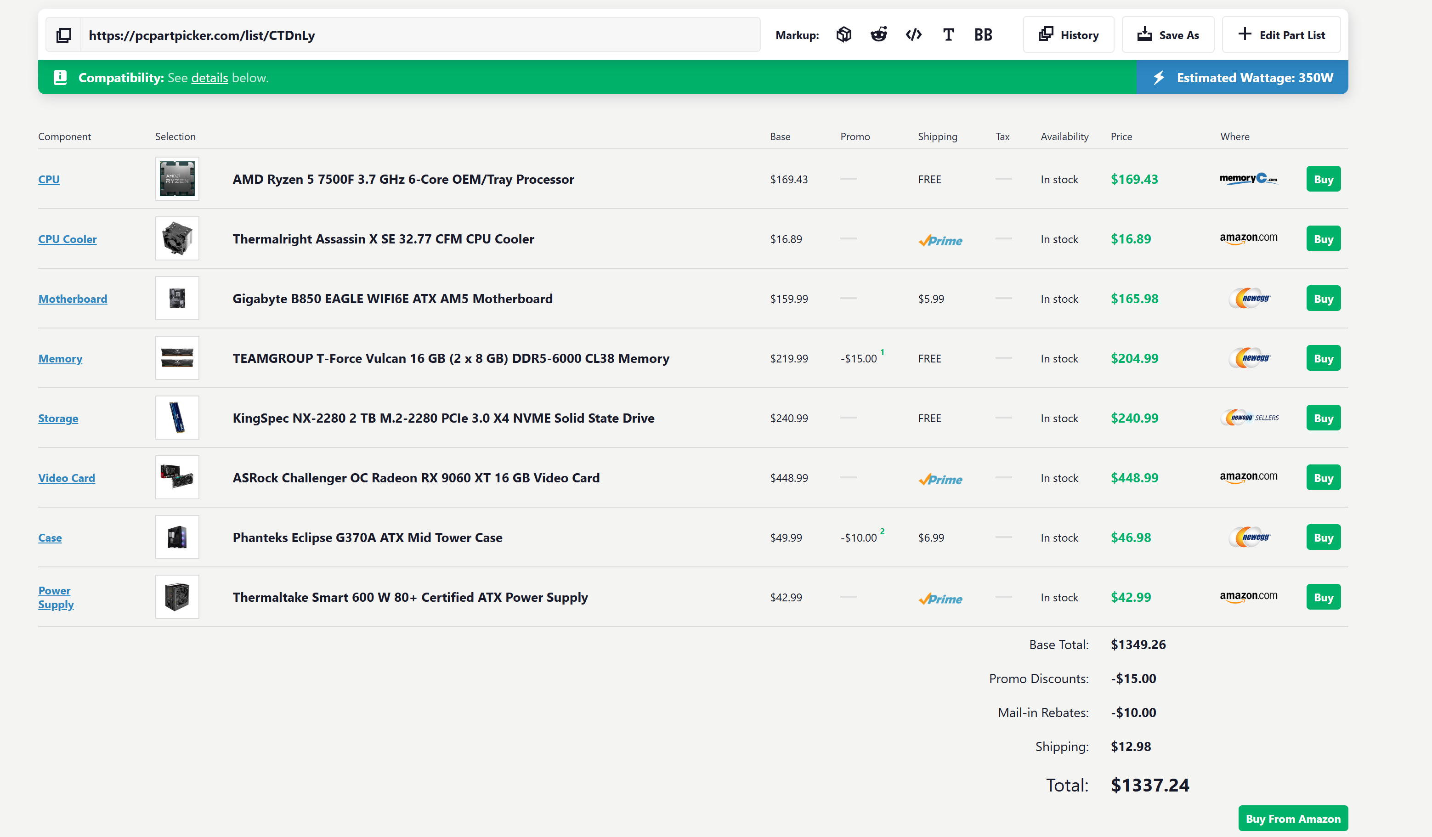Choose the HTML code markup icon

tap(913, 34)
